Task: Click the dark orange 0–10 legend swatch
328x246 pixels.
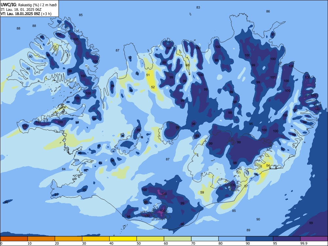Action: click(14, 239)
